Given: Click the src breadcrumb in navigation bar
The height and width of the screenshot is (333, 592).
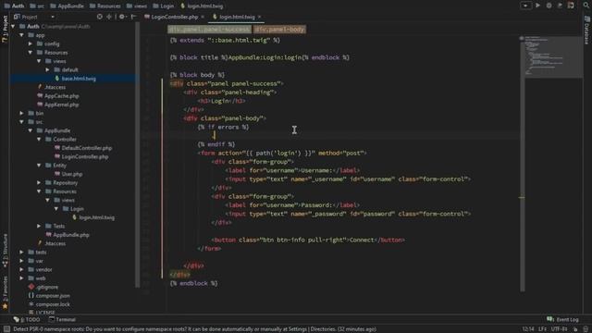Looking at the screenshot, I should (x=37, y=6).
